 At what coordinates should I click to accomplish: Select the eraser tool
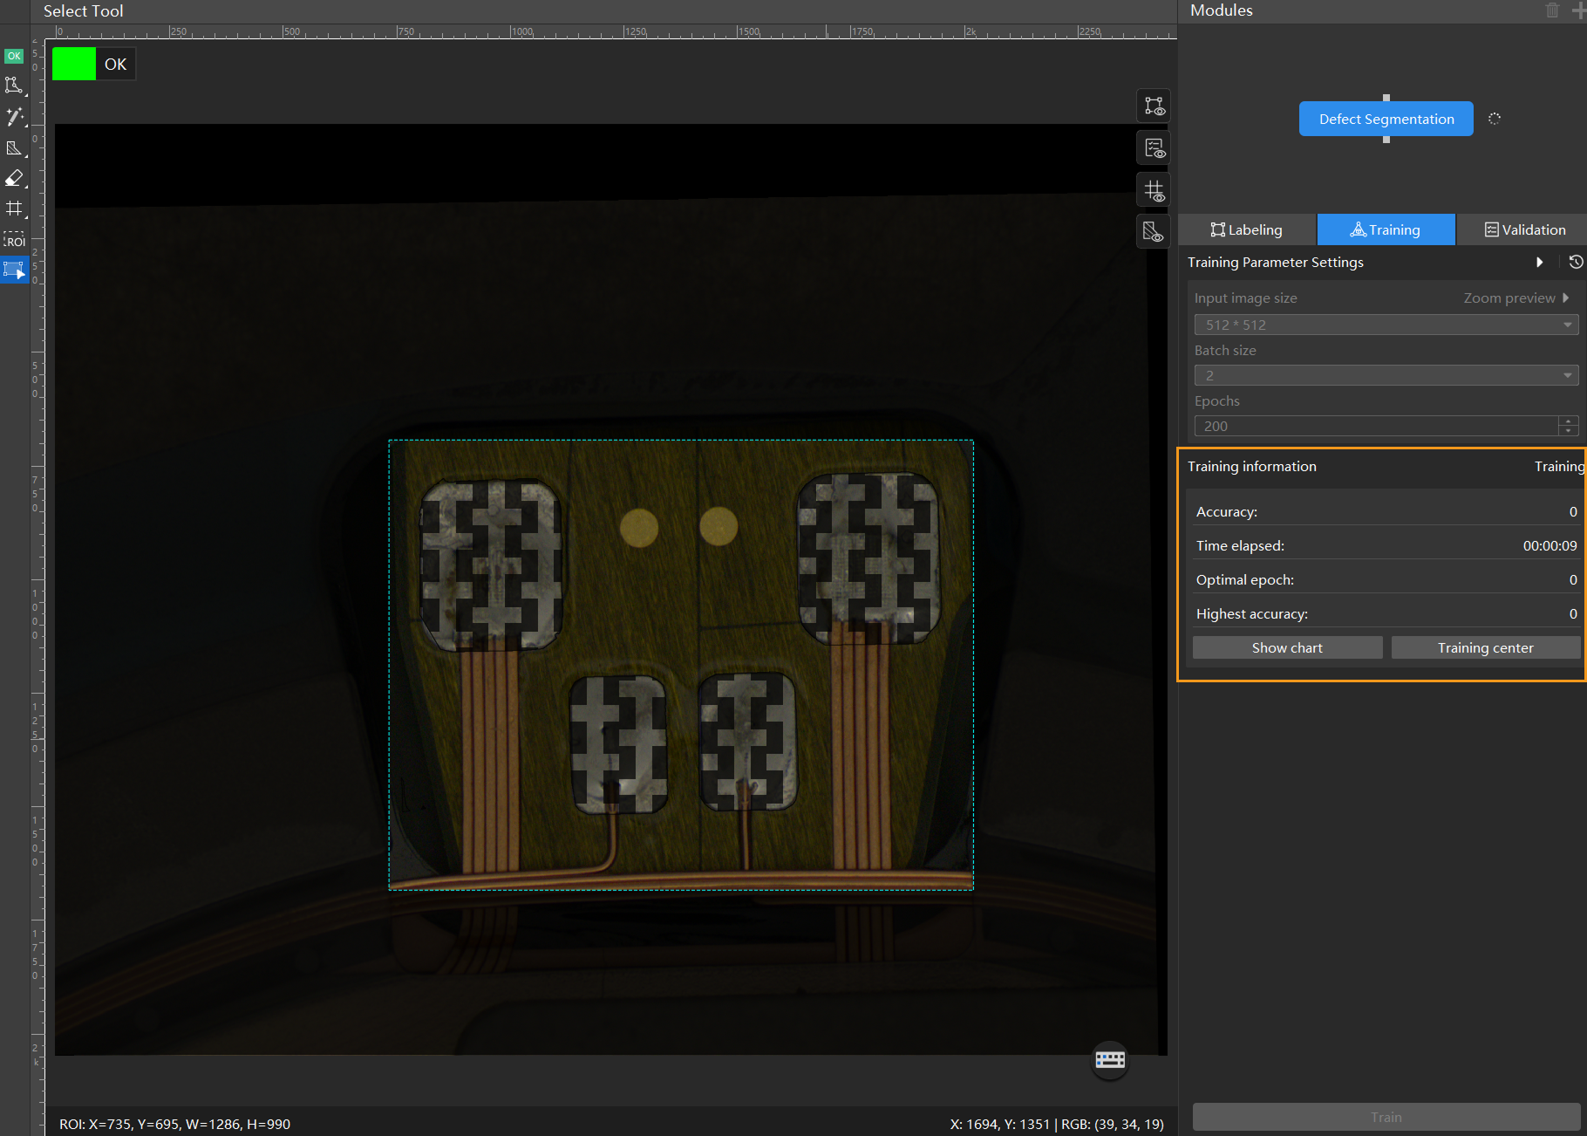point(14,178)
